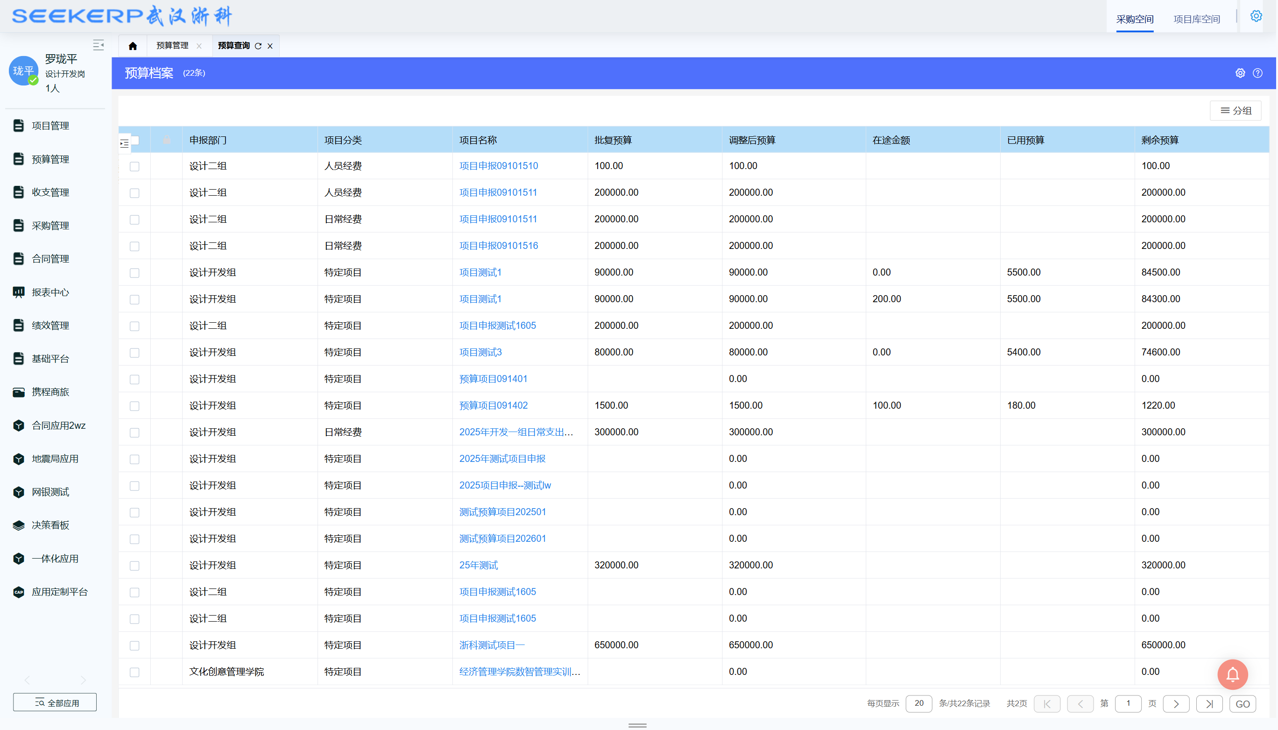Check the row for 浙科测试项目一
1278x730 pixels.
[x=134, y=646]
